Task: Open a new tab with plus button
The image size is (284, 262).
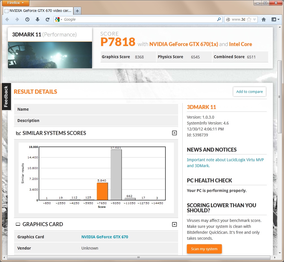Action: coord(77,11)
